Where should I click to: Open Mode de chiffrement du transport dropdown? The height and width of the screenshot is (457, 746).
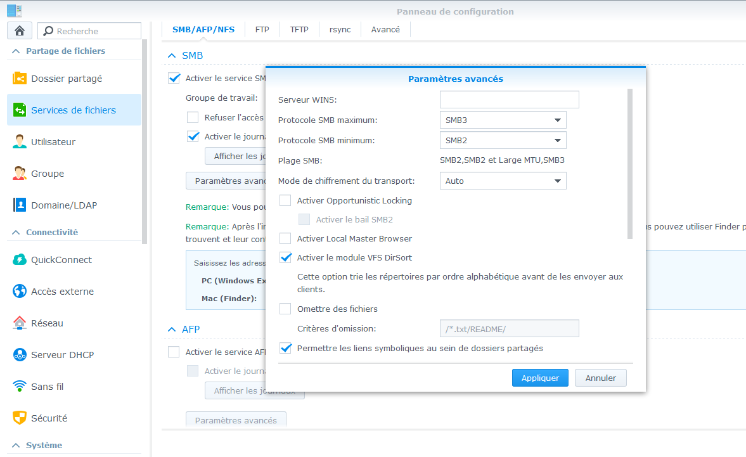point(503,181)
